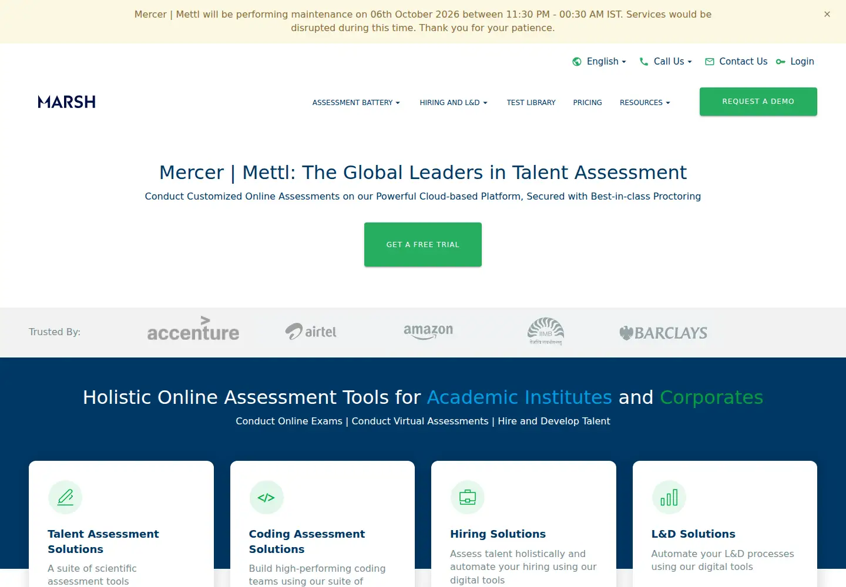The height and width of the screenshot is (587, 846).
Task: Click the Barclays logo
Action: (x=663, y=333)
